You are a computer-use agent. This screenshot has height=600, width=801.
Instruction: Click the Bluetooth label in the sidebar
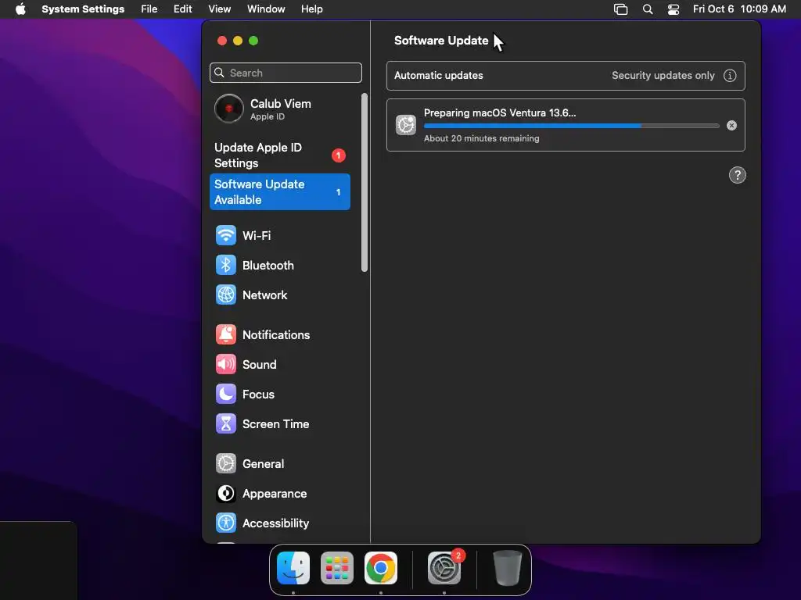[268, 266]
